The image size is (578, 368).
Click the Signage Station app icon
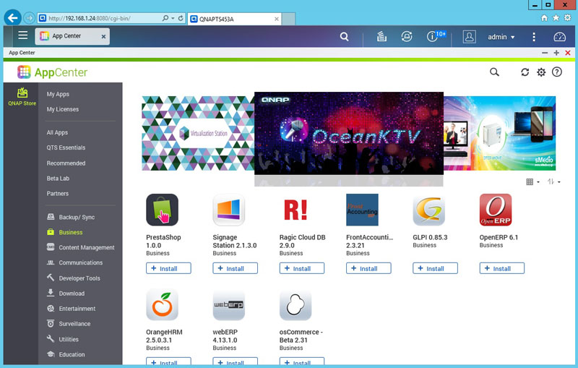pos(228,210)
